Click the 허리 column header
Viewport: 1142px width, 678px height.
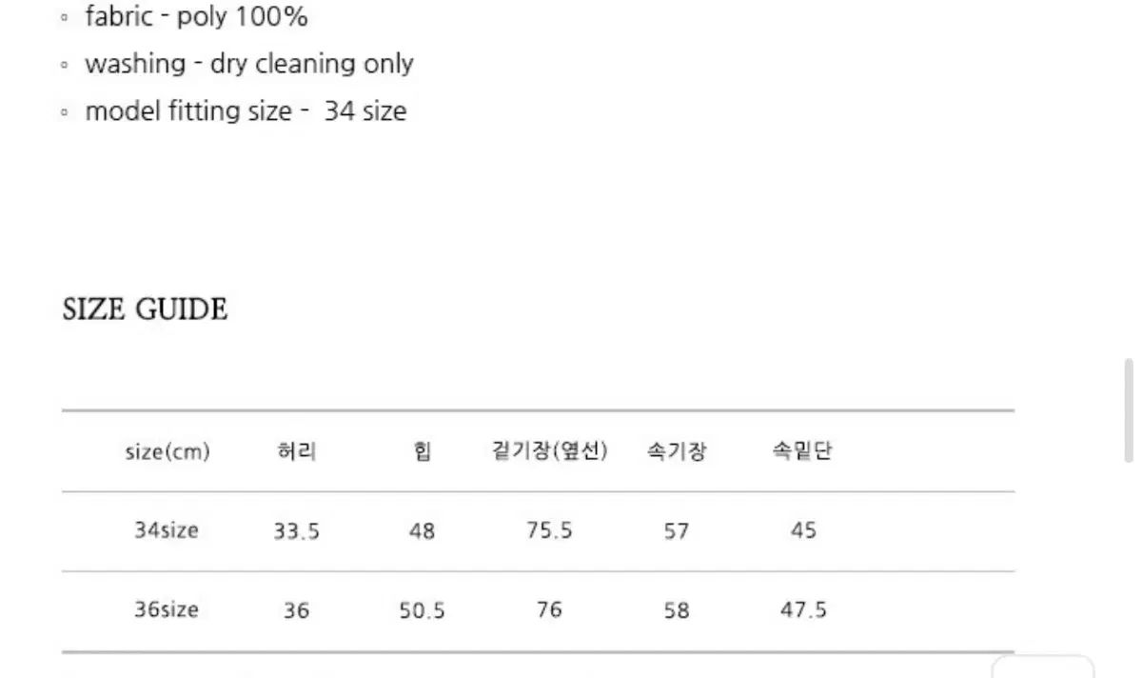(296, 451)
